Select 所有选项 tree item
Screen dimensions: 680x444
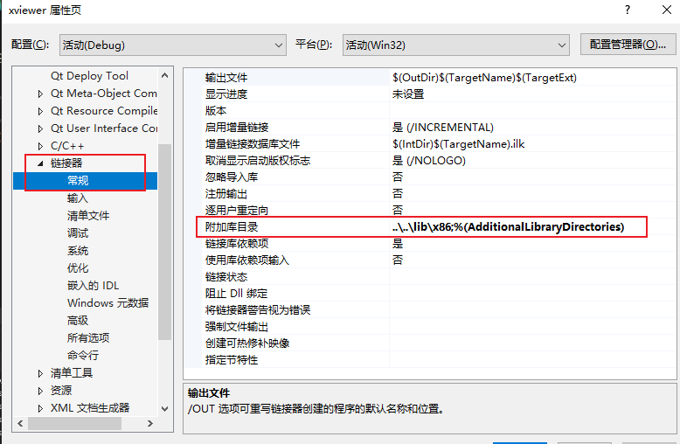coord(88,337)
